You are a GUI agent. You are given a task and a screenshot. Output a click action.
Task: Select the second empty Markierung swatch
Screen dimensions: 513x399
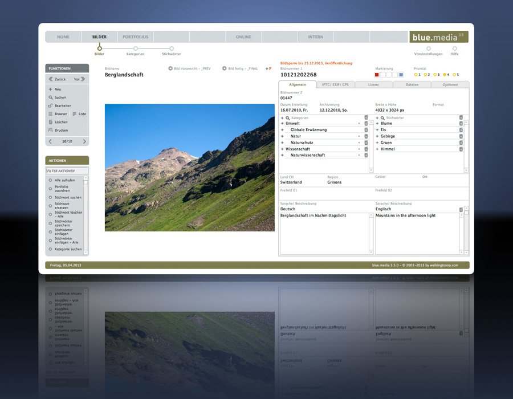[x=389, y=75]
